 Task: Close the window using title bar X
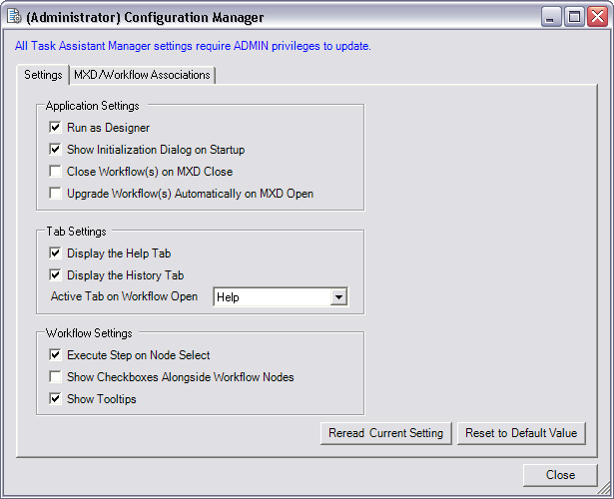click(x=596, y=16)
